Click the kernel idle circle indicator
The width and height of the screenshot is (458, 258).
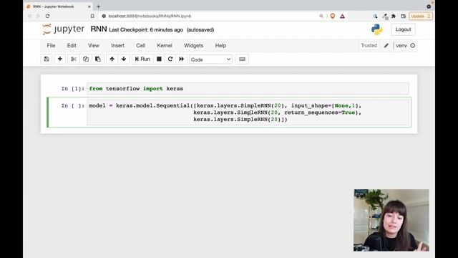coord(413,46)
